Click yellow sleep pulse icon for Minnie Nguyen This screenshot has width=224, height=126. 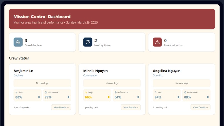click(x=86, y=92)
